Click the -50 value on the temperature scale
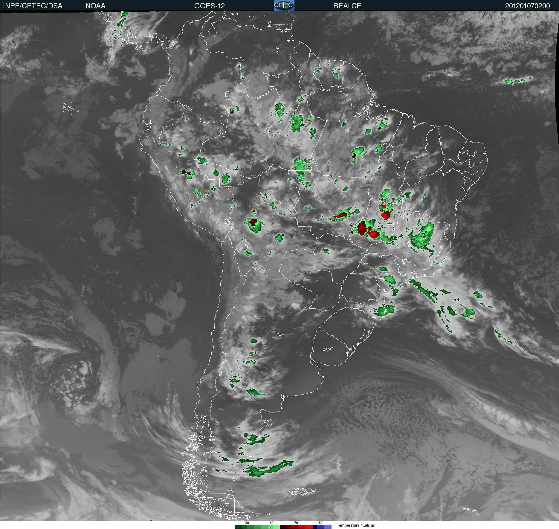This screenshot has height=529, width=559. click(246, 523)
